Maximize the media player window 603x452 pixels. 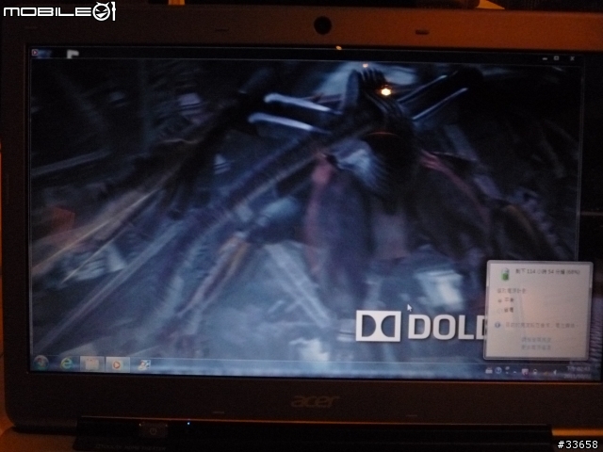(556, 58)
